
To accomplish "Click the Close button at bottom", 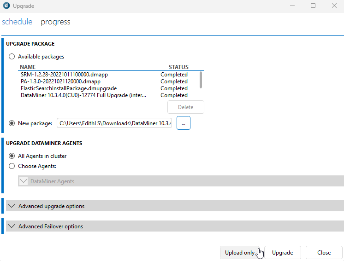I will pos(324,253).
